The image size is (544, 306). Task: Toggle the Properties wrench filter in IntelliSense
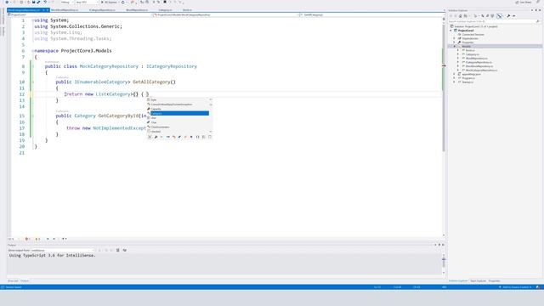click(x=156, y=137)
